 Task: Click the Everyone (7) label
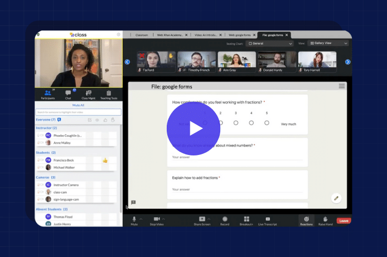(46, 119)
